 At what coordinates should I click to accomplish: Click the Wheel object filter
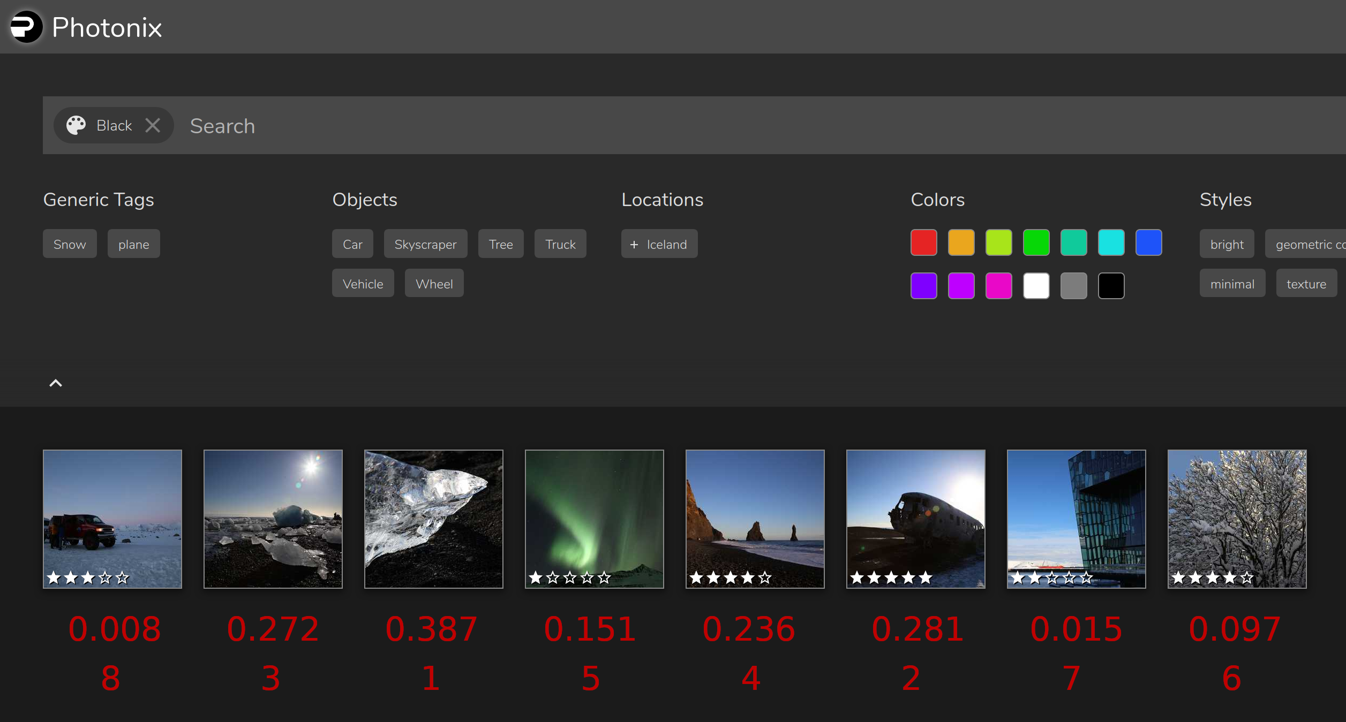tap(434, 283)
